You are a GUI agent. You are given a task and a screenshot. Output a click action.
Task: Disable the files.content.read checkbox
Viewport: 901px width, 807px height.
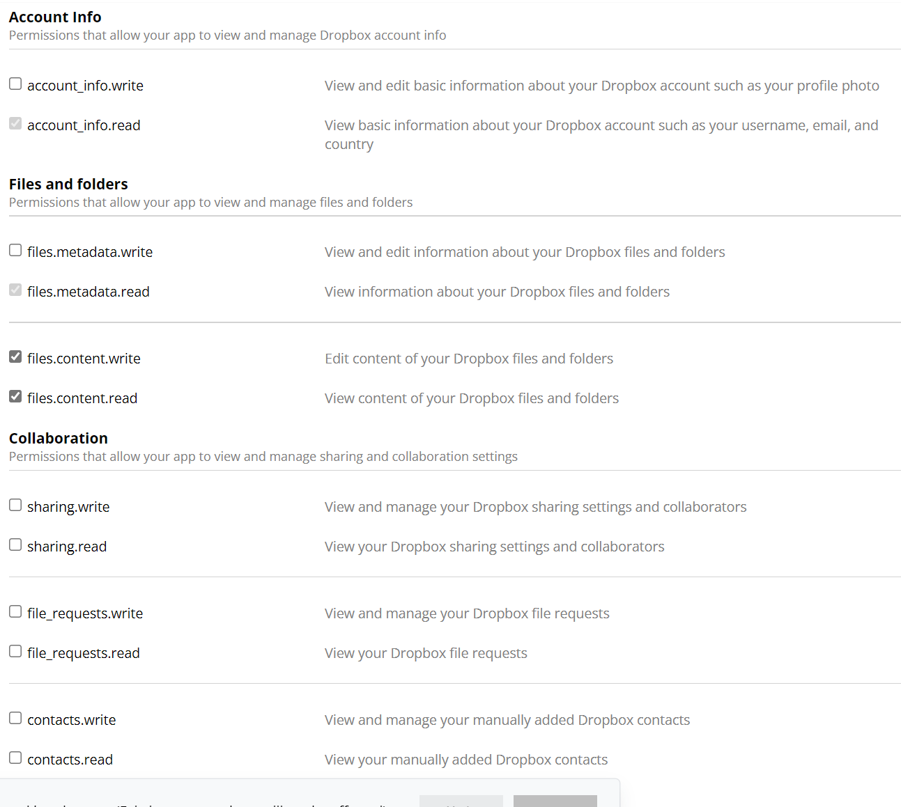coord(15,397)
